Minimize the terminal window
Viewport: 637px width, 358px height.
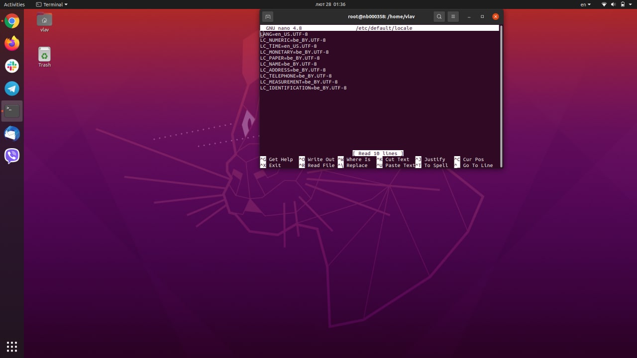coord(469,16)
